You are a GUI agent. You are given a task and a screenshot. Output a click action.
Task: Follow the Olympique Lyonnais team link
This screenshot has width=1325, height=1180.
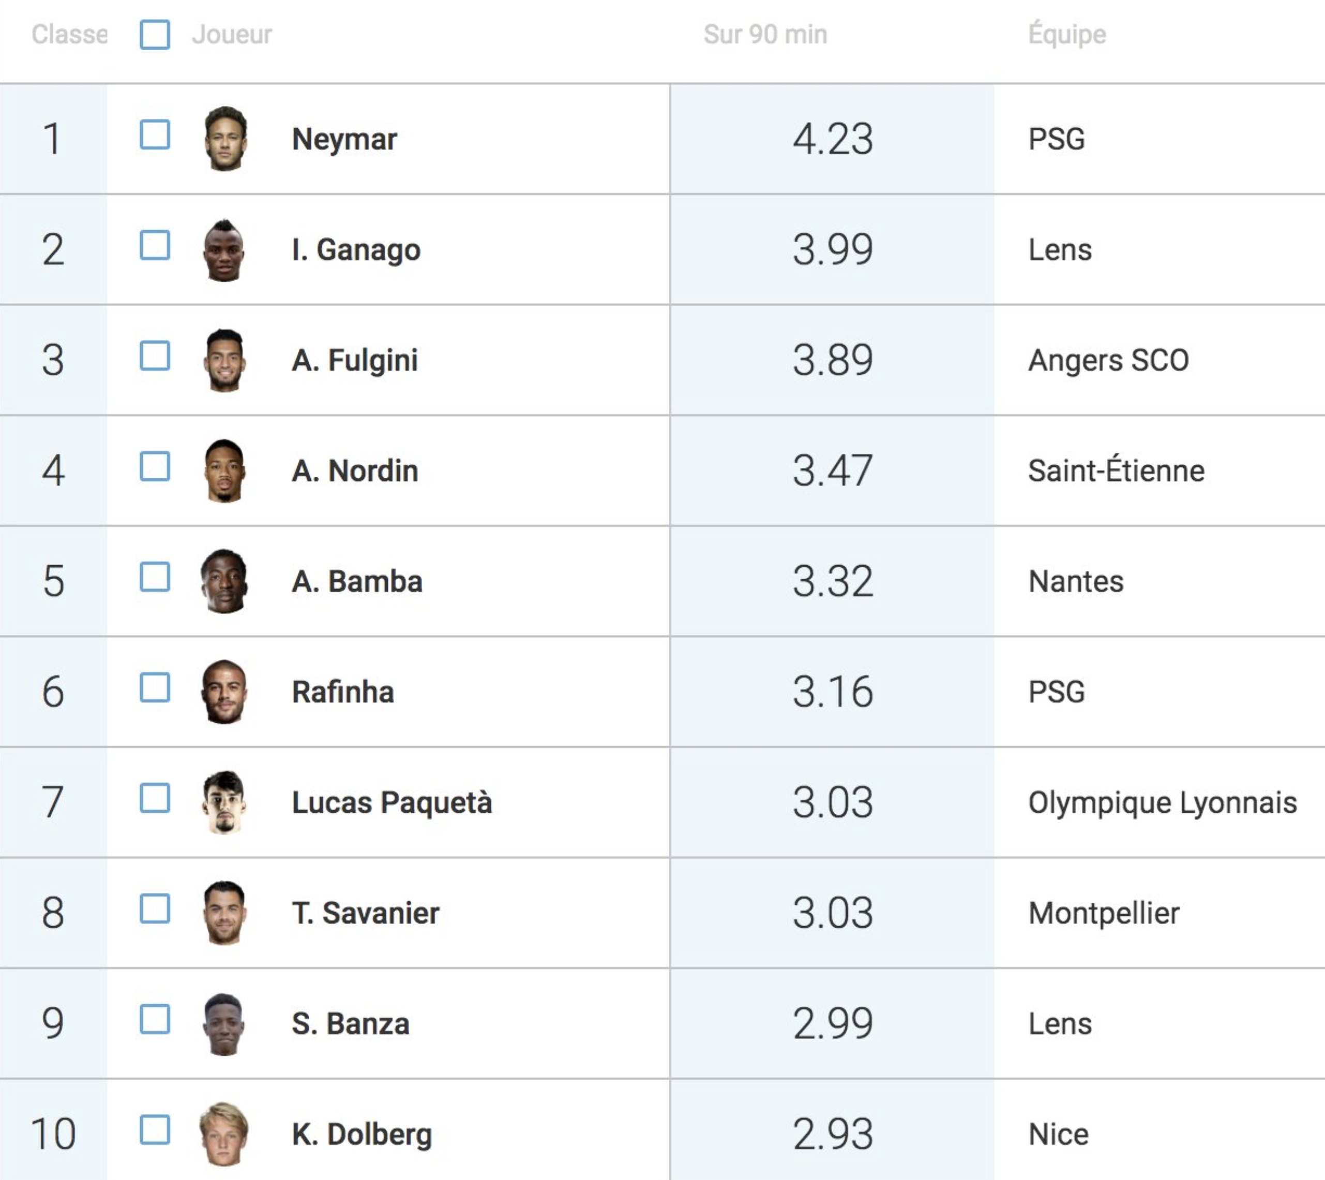tap(1162, 803)
